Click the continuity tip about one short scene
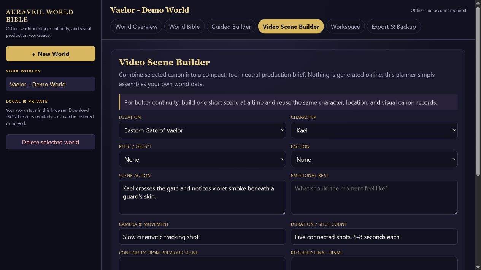 click(288, 102)
